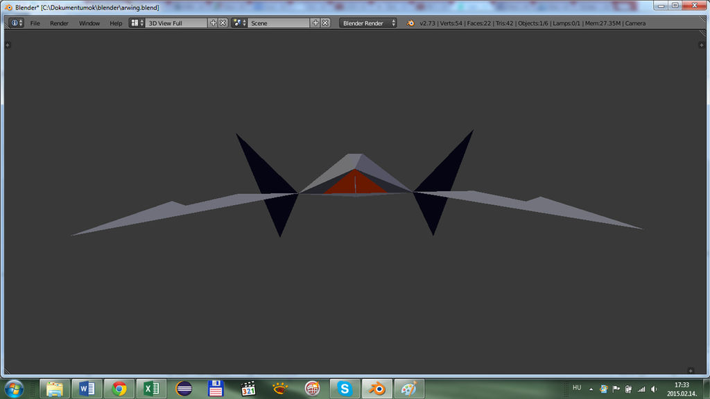
Task: Click the Lamps:0/1 statistic
Action: (x=566, y=23)
